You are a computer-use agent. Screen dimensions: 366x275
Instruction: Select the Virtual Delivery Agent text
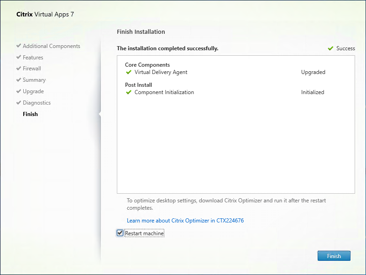pyautogui.click(x=161, y=72)
